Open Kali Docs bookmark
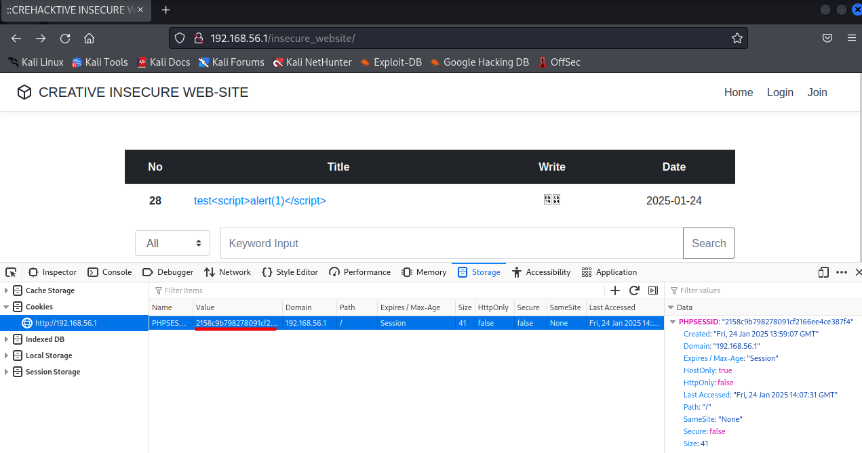This screenshot has height=453, width=862. (x=163, y=62)
